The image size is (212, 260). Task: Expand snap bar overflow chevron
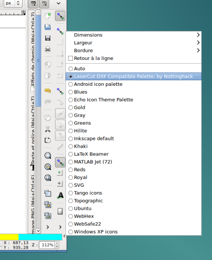60,227
